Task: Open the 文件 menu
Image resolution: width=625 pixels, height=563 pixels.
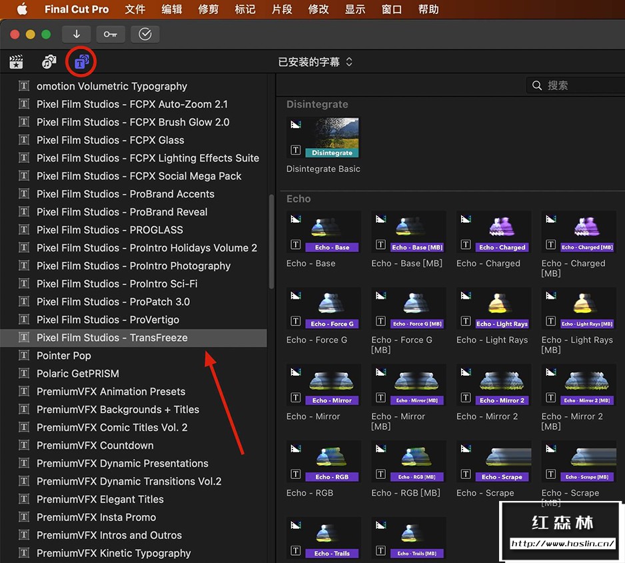Action: [x=135, y=9]
